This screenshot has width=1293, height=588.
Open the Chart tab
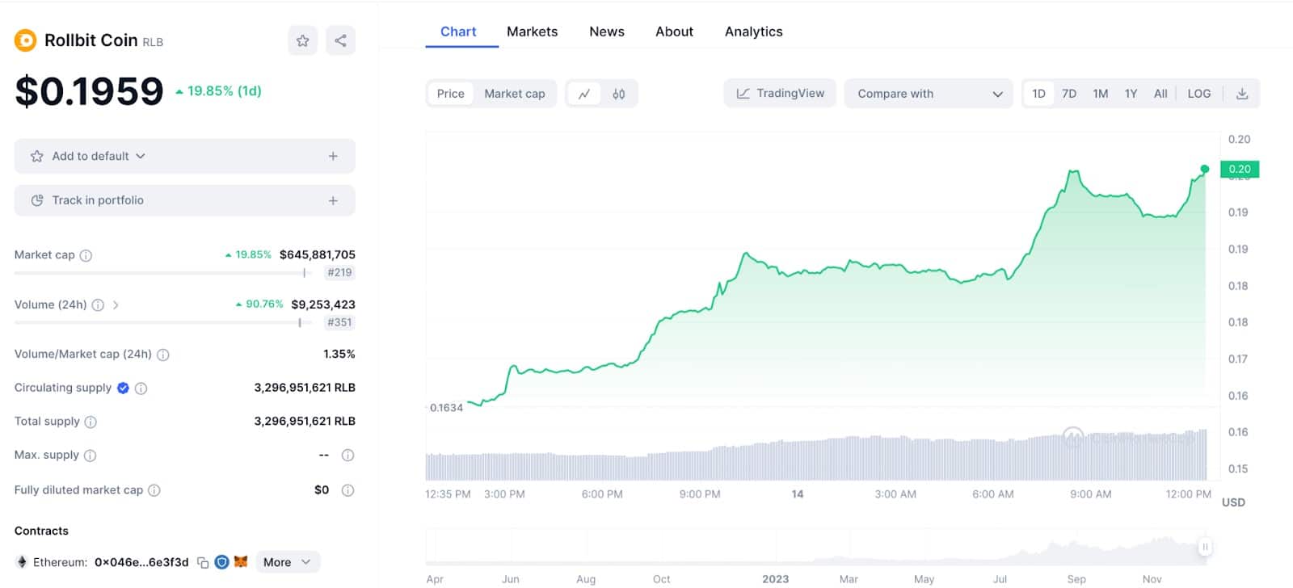[x=458, y=31]
